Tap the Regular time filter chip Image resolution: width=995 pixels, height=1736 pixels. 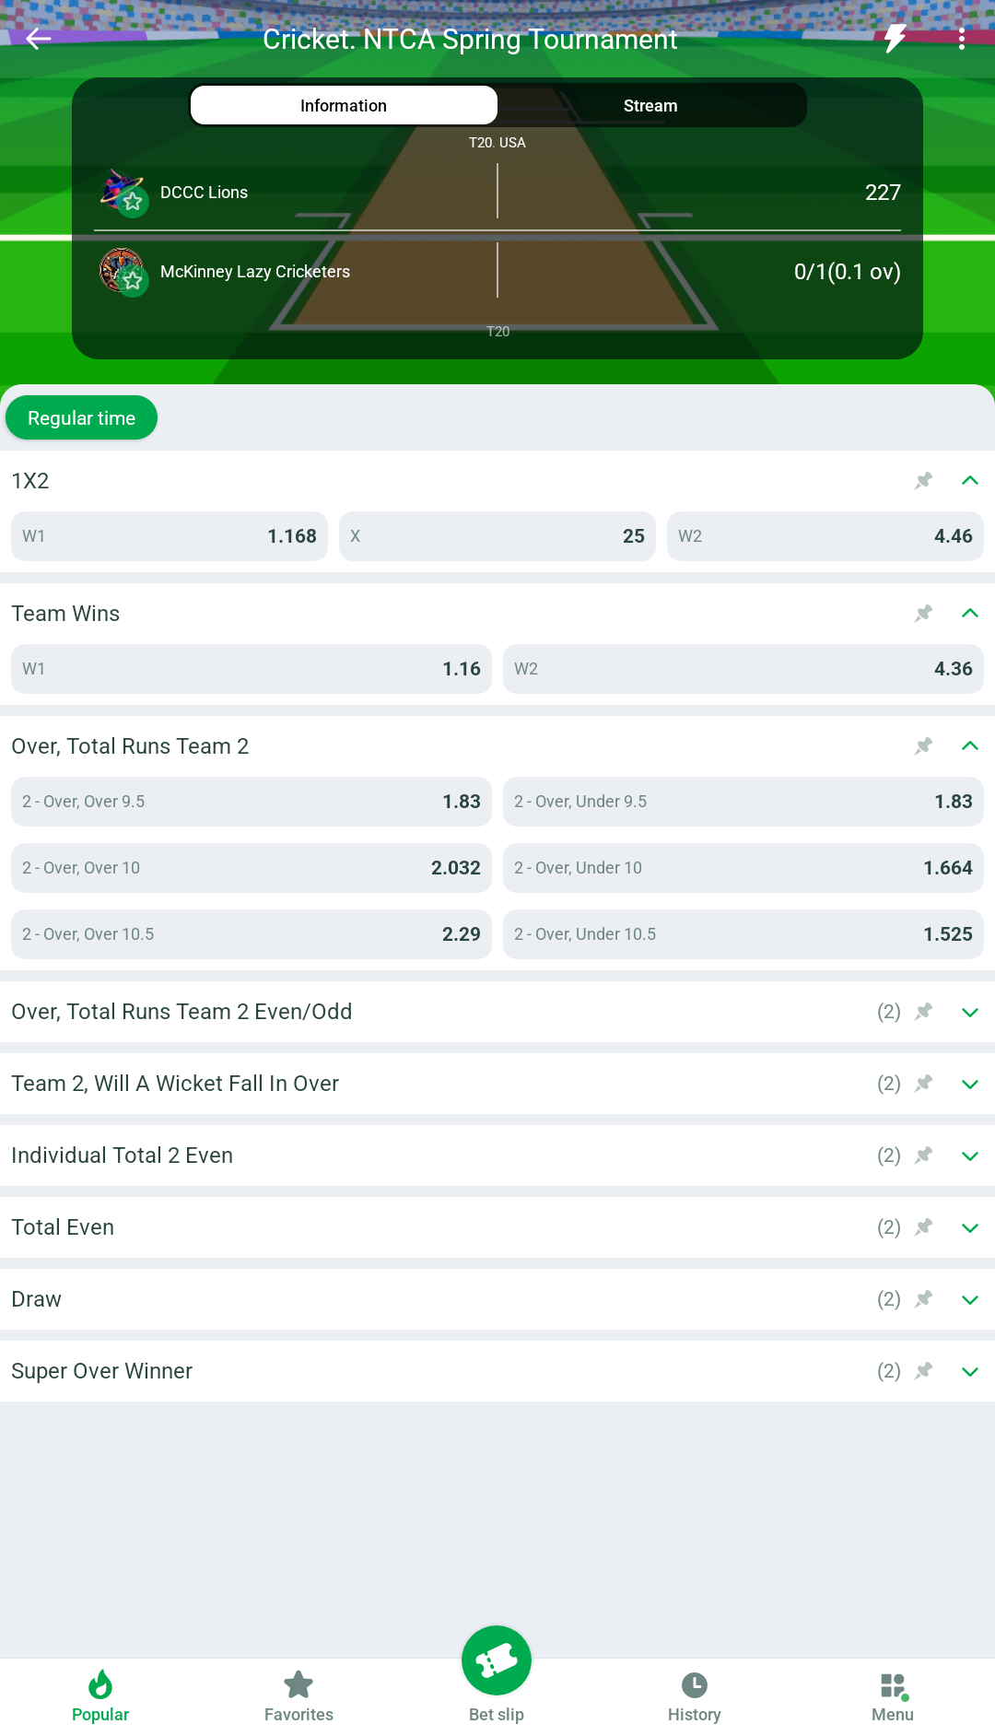(x=81, y=418)
